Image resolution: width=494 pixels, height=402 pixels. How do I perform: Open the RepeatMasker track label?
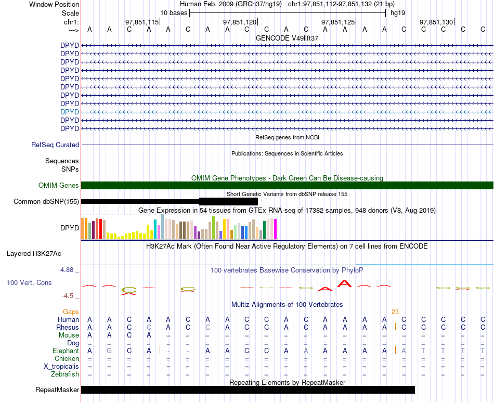click(57, 390)
